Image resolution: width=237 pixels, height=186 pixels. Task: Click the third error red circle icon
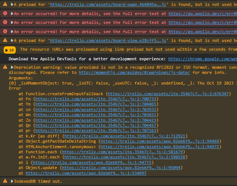5,31
